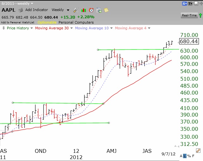Expand the Moving Average 30 dropdown
The image size is (203, 161).
point(72,28)
